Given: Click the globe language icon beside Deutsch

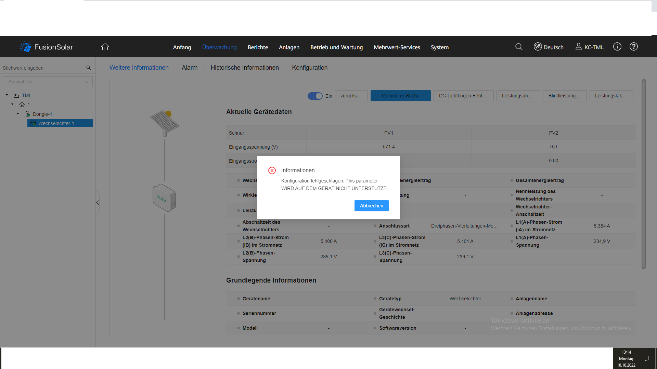Looking at the screenshot, I should tap(538, 47).
